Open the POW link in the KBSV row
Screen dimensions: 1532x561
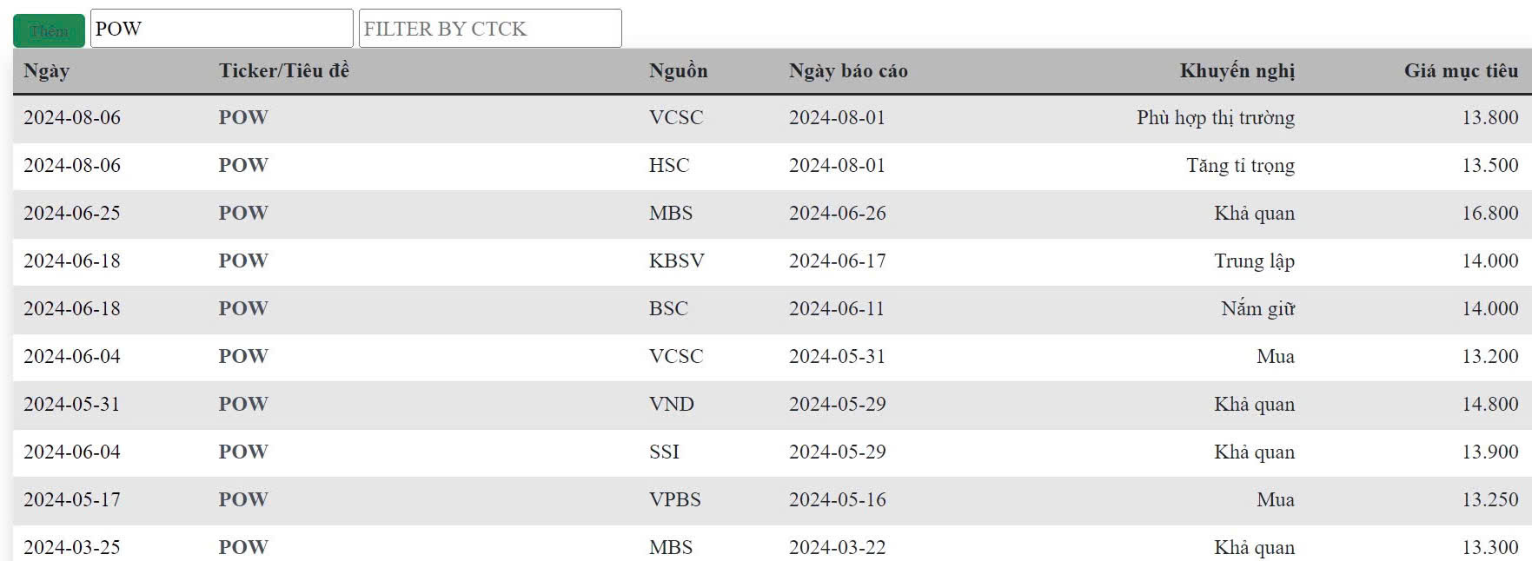tap(243, 261)
